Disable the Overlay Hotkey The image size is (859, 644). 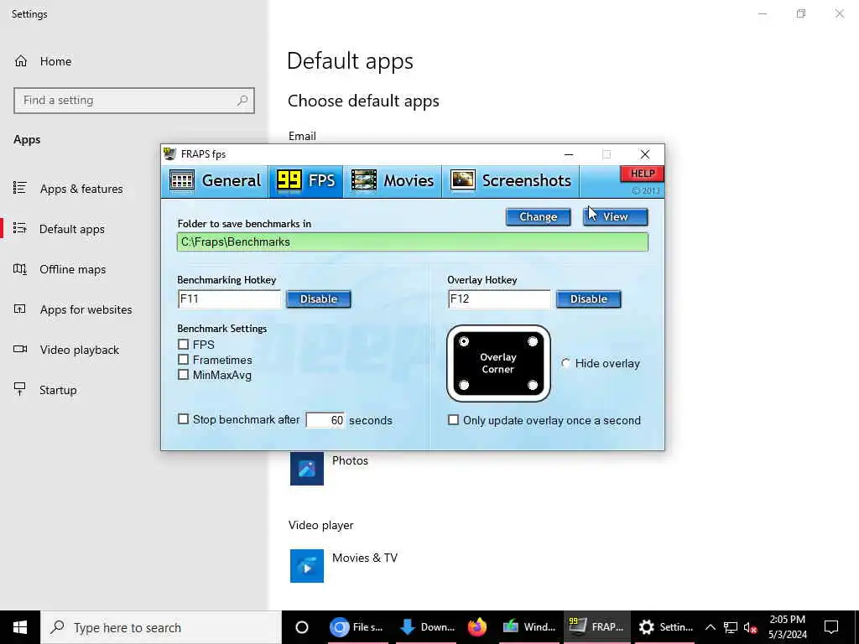(588, 299)
